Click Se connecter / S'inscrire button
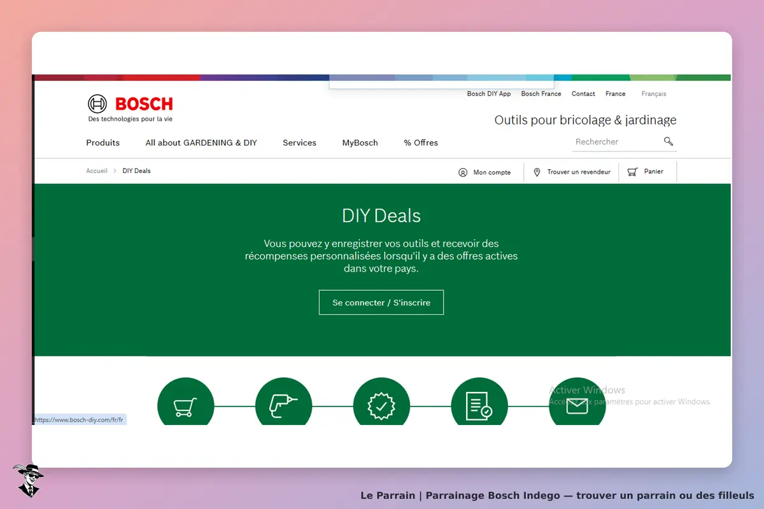Viewport: 764px width, 509px height. tap(381, 302)
